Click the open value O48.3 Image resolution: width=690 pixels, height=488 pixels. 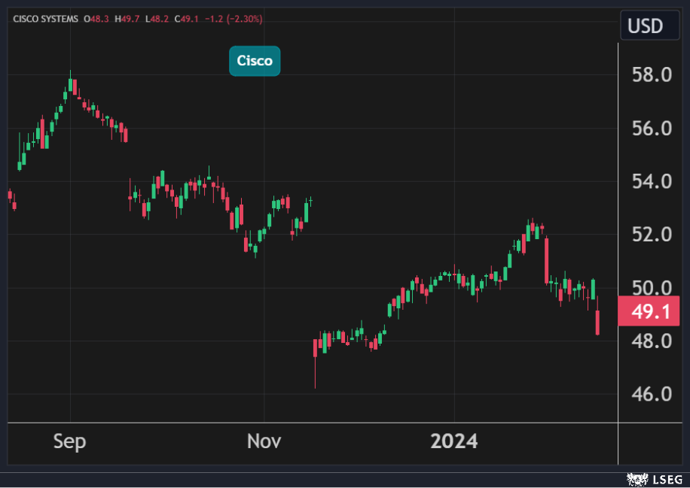tap(96, 19)
